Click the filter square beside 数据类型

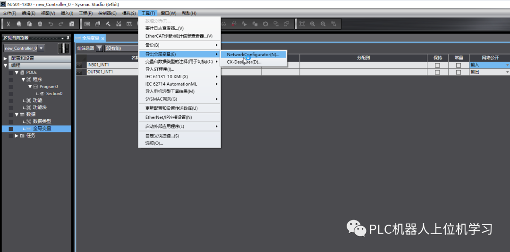(11, 122)
